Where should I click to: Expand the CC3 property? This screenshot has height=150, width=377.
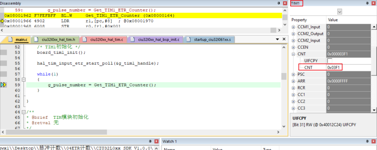click(293, 108)
